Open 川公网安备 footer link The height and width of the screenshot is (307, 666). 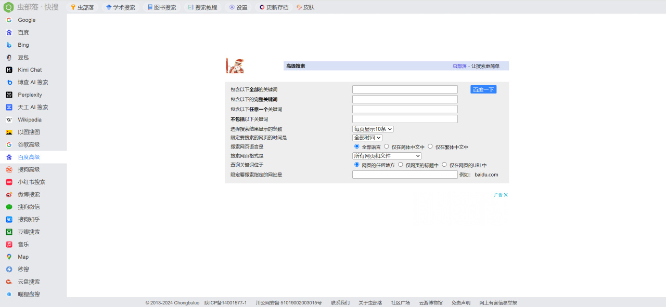[x=289, y=303]
